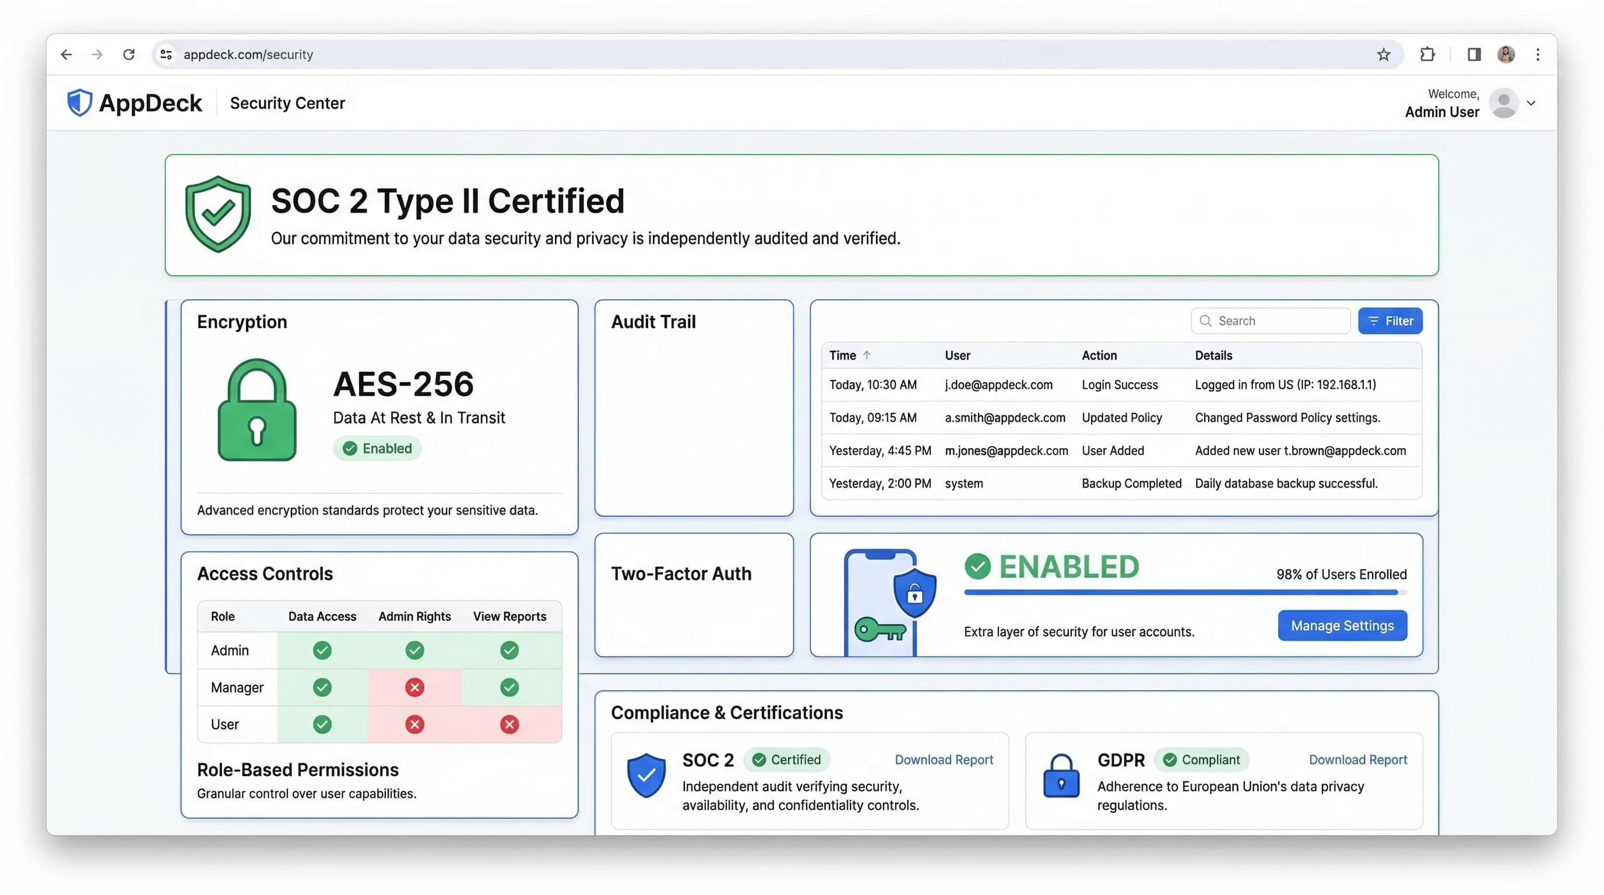This screenshot has width=1604, height=895.
Task: Click the User column header
Action: (957, 355)
